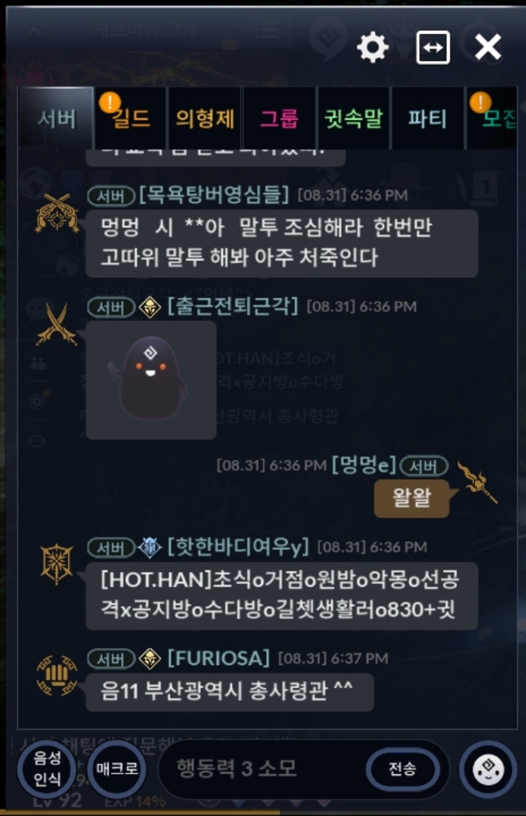The width and height of the screenshot is (526, 816).
Task: Open the 모집 recruitment tab
Action: pyautogui.click(x=492, y=119)
